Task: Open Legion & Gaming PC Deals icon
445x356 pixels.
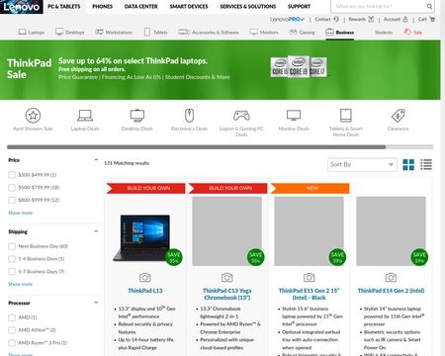Action: click(241, 116)
